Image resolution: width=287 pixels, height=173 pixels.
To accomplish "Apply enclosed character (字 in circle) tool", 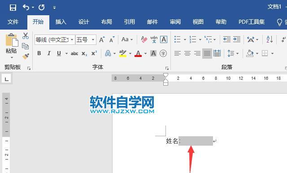I will [163, 53].
